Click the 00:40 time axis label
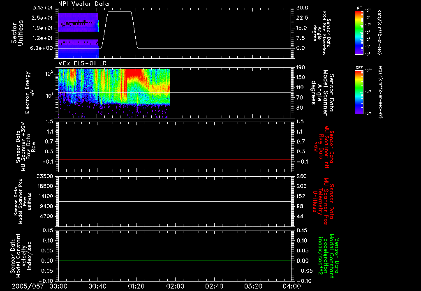Screen dimensions: 421x291 pos(97,286)
